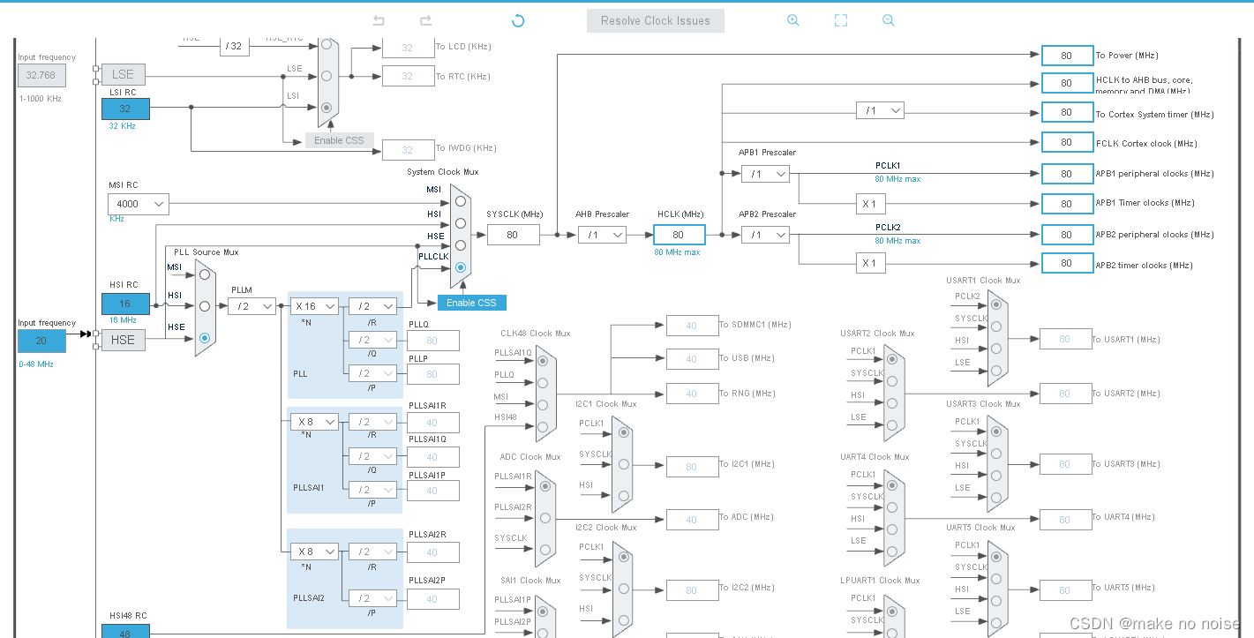The image size is (1254, 638).
Task: Click LSE input frequency field 32.768
Action: click(x=41, y=75)
